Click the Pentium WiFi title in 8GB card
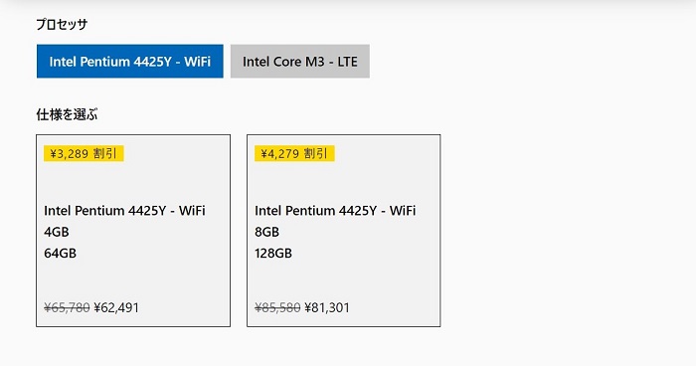 coord(335,211)
